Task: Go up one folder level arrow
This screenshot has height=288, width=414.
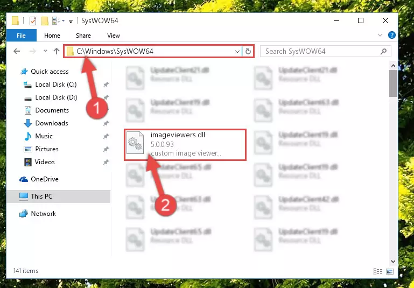Action: point(56,51)
